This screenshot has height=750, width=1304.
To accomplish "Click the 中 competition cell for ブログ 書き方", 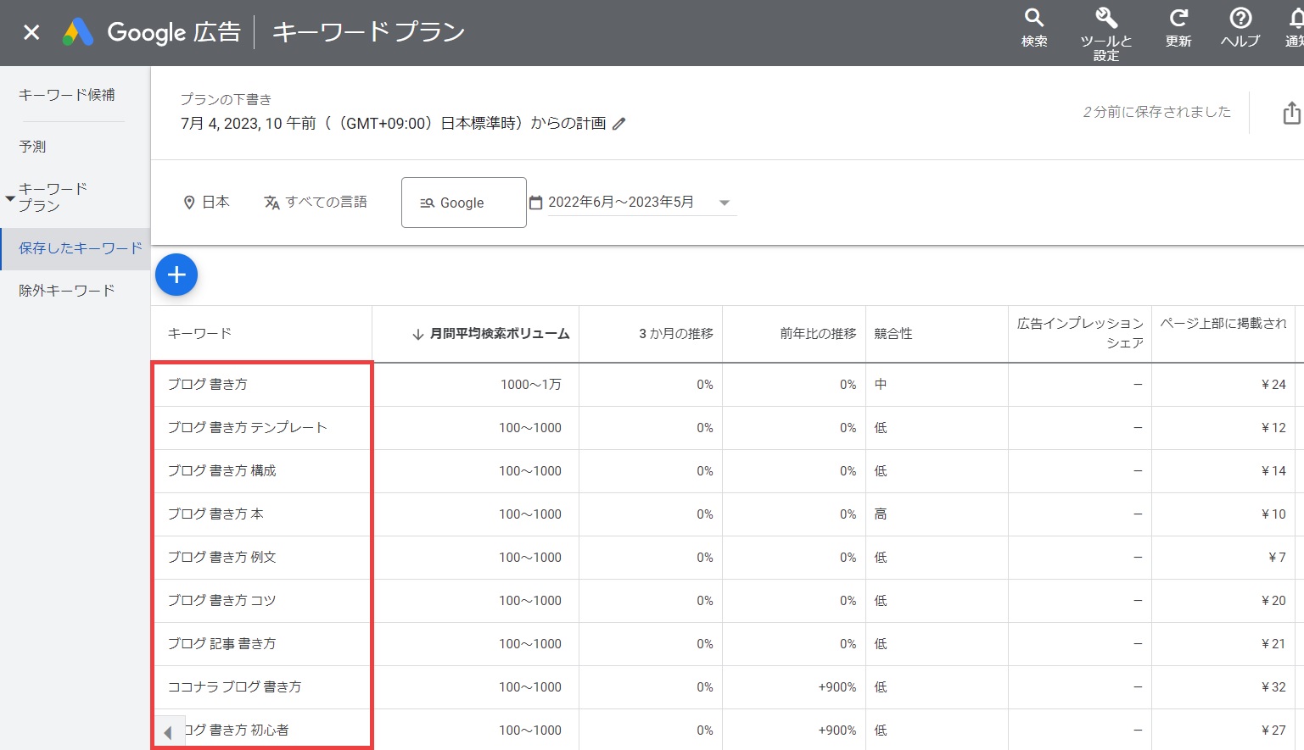I will (x=881, y=385).
